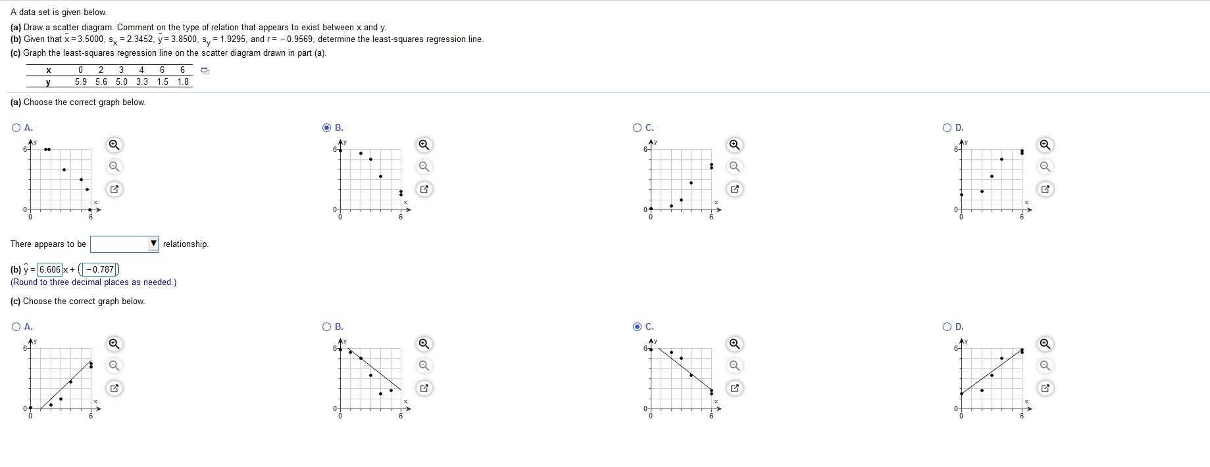Zoom out on graph B in part (a)
Screen dimensions: 1210x467
[x=424, y=167]
